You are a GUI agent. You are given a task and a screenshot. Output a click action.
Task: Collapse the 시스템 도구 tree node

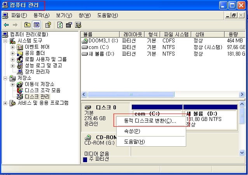5,41
